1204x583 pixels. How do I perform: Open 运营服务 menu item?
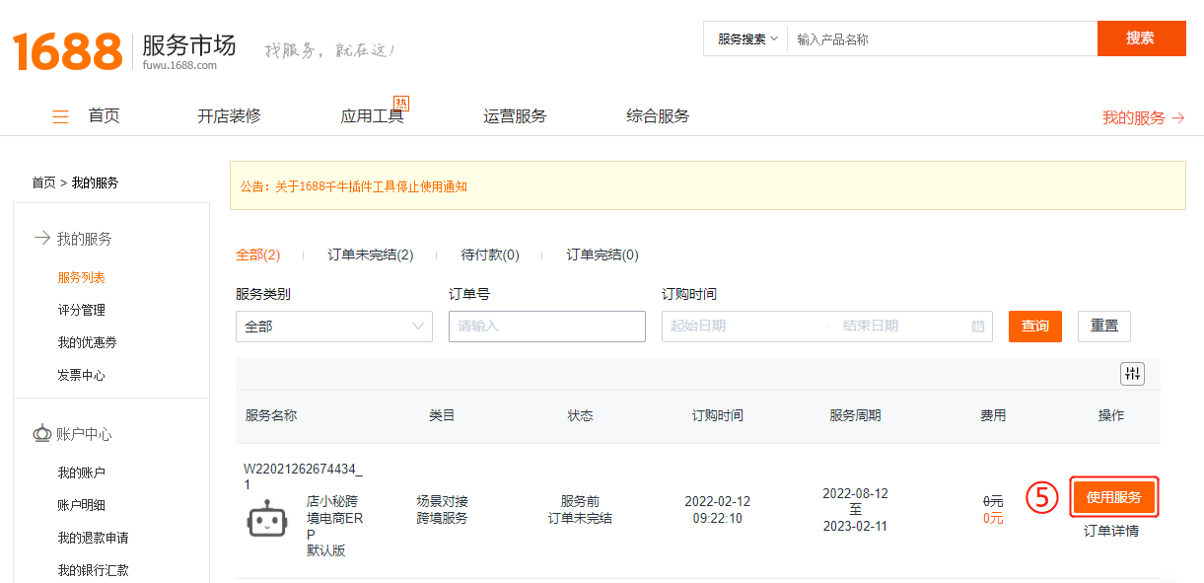click(x=515, y=116)
